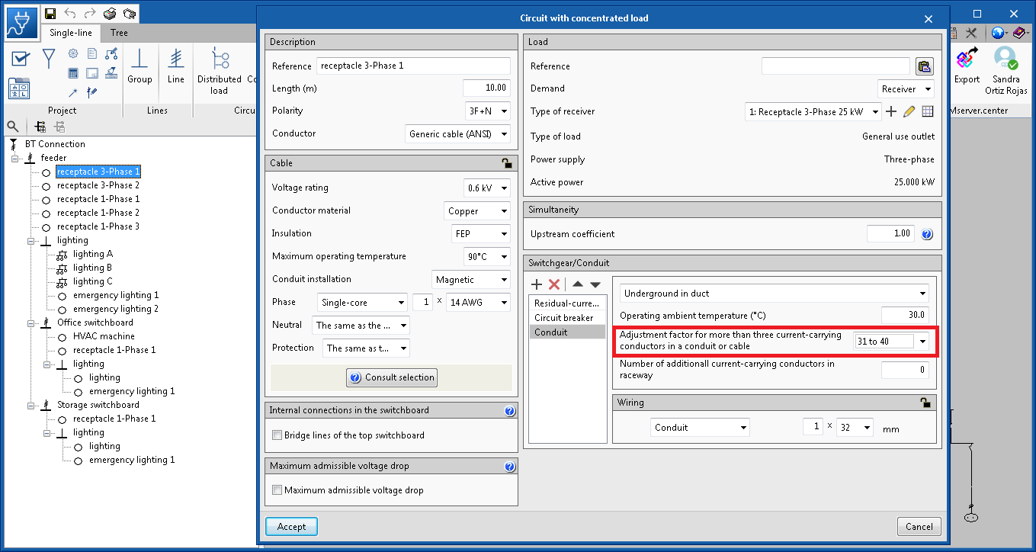Toggle the Wiring section padlock
This screenshot has width=1036, height=552.
pos(925,403)
